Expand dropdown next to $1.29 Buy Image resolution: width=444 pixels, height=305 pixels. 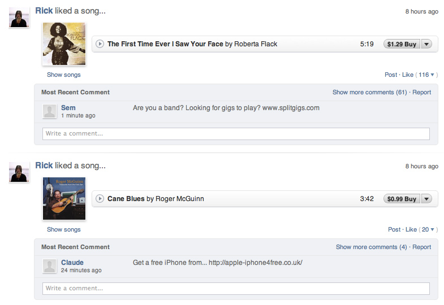(426, 44)
